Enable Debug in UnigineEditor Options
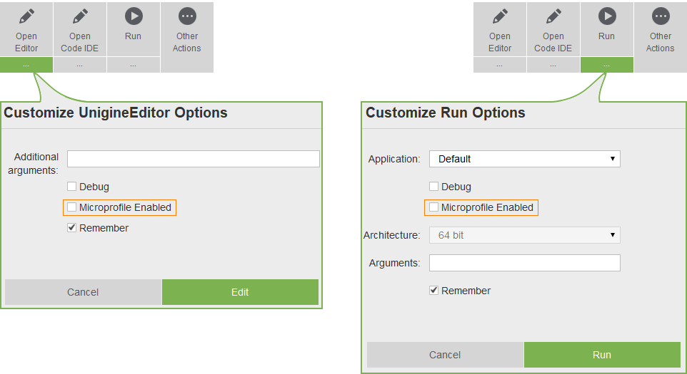687x374 pixels. [x=72, y=187]
